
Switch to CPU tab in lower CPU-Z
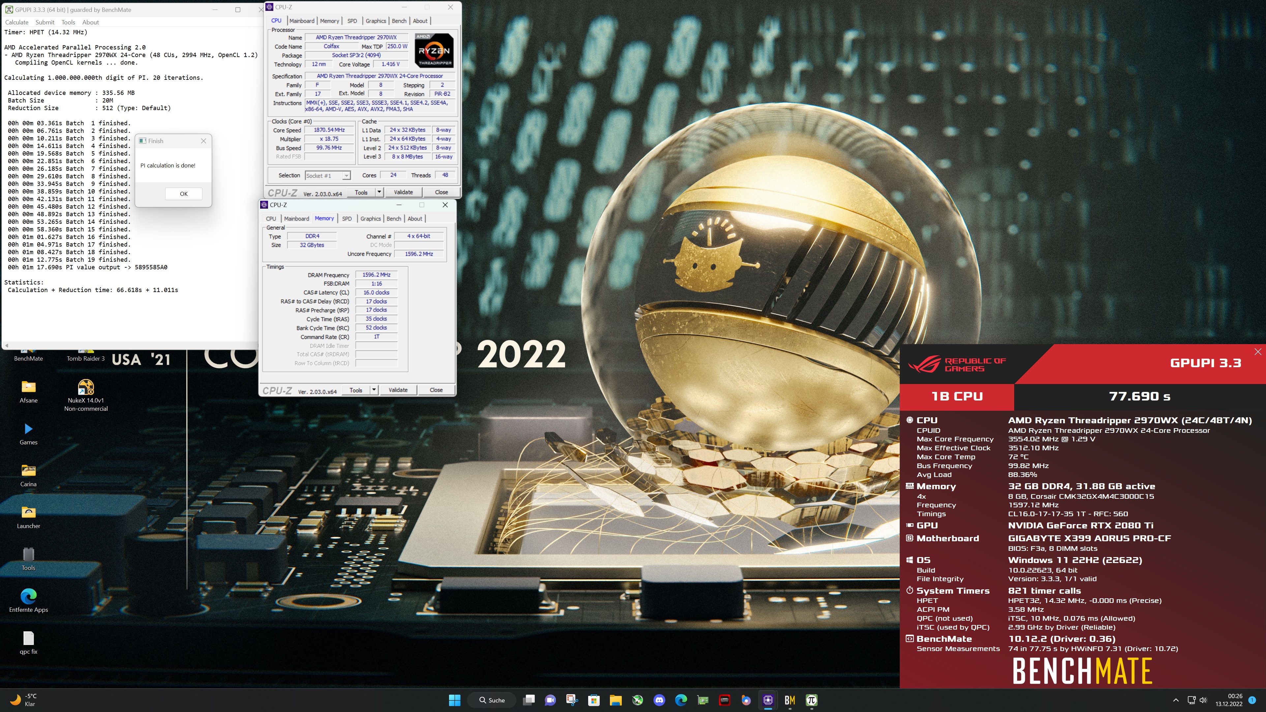[x=271, y=219]
